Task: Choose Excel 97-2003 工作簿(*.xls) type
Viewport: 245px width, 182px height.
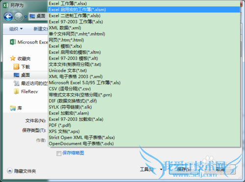Action: point(144,22)
